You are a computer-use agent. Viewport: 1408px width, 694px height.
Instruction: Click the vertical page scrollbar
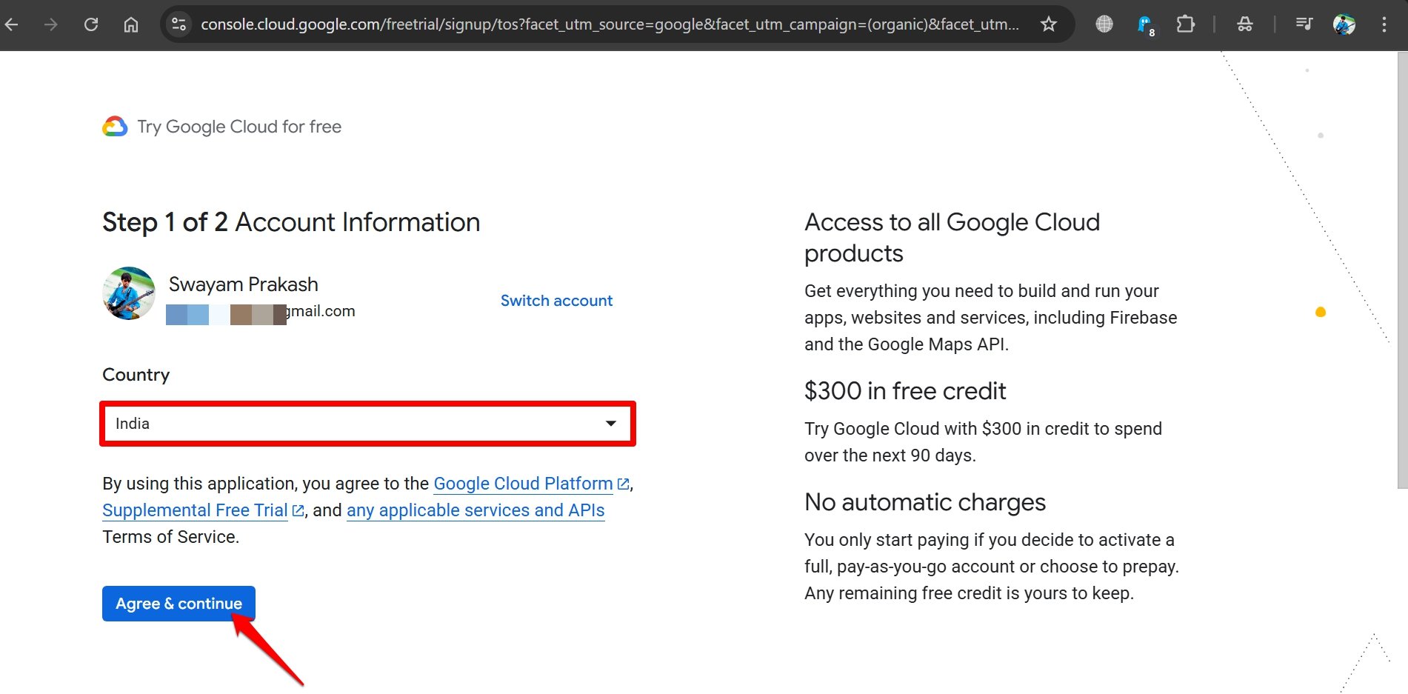[1401, 270]
